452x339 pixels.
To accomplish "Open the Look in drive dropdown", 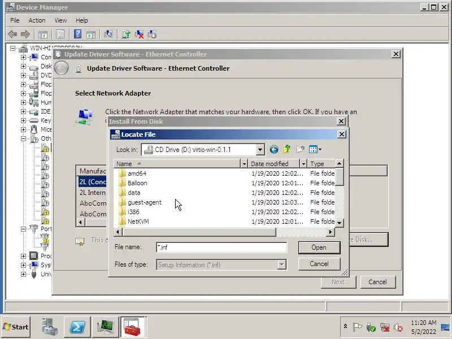I will tap(260, 150).
